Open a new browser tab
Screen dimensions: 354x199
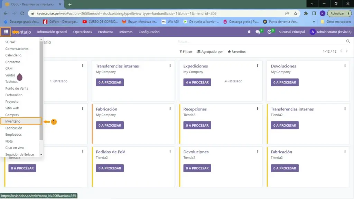coord(69,4)
